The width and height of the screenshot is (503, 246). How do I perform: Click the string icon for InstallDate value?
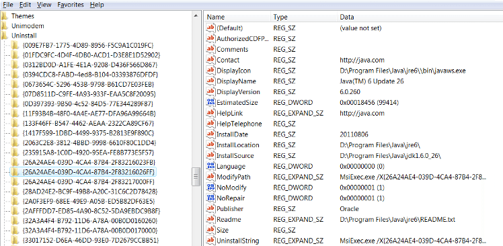[210, 134]
